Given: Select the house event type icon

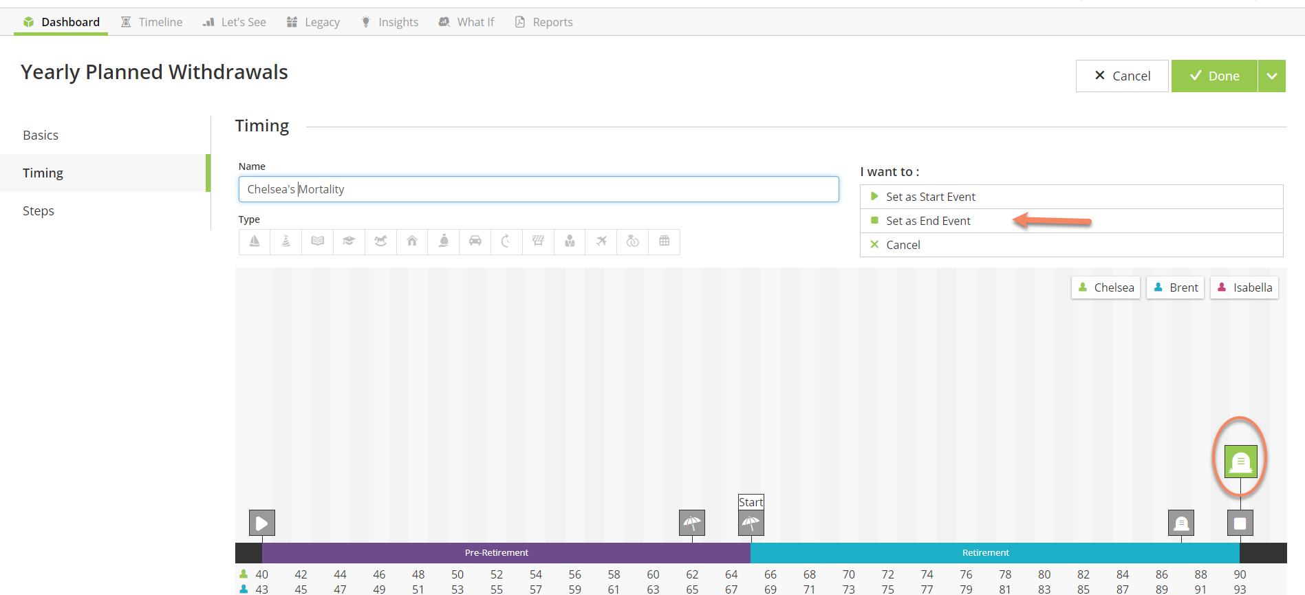Looking at the screenshot, I should [x=412, y=241].
